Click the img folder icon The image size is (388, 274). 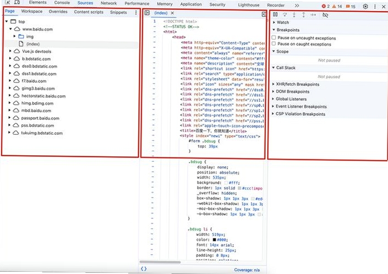tap(21, 36)
